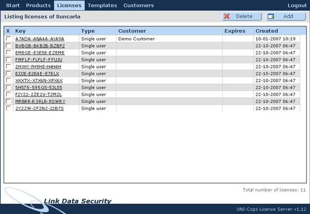Open the Templates section
The height and width of the screenshot is (214, 310).
[x=102, y=5]
